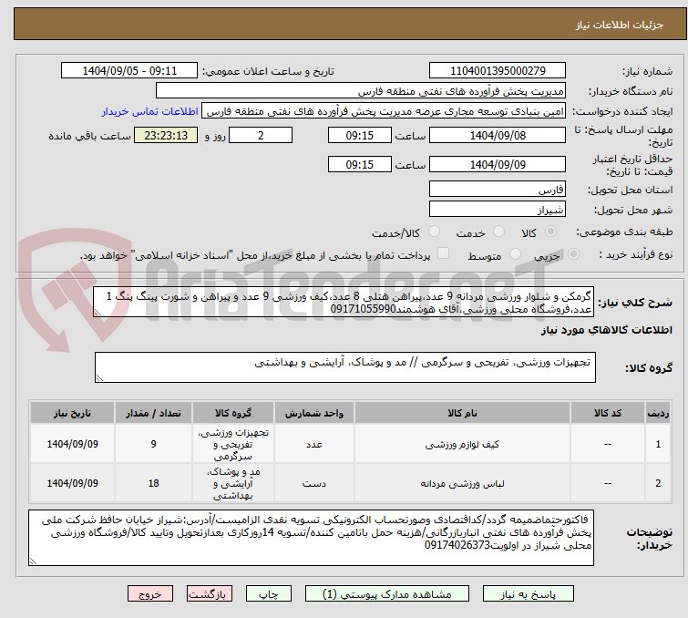Click the شهر محل تحویل field شیراز

(x=498, y=209)
